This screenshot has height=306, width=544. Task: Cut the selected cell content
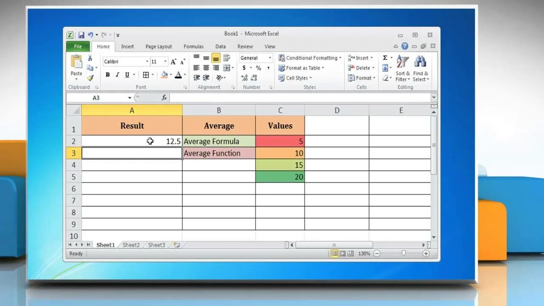[x=90, y=58]
